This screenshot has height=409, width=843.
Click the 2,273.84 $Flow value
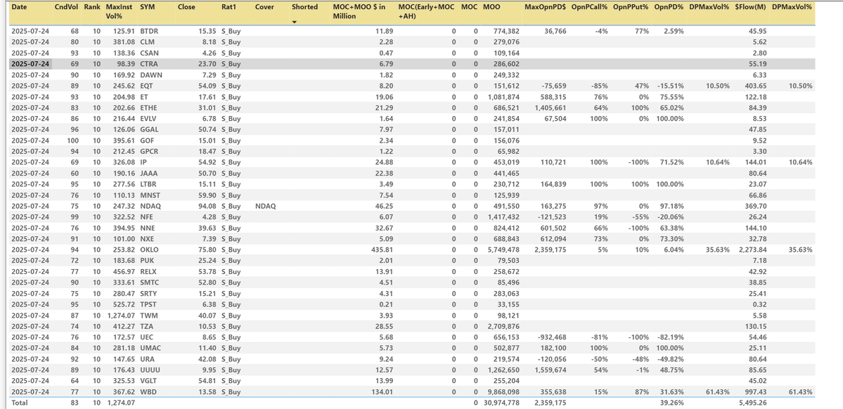(x=752, y=250)
